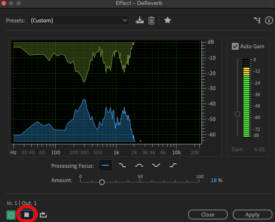Select low shelf processing focus icon

122,165
